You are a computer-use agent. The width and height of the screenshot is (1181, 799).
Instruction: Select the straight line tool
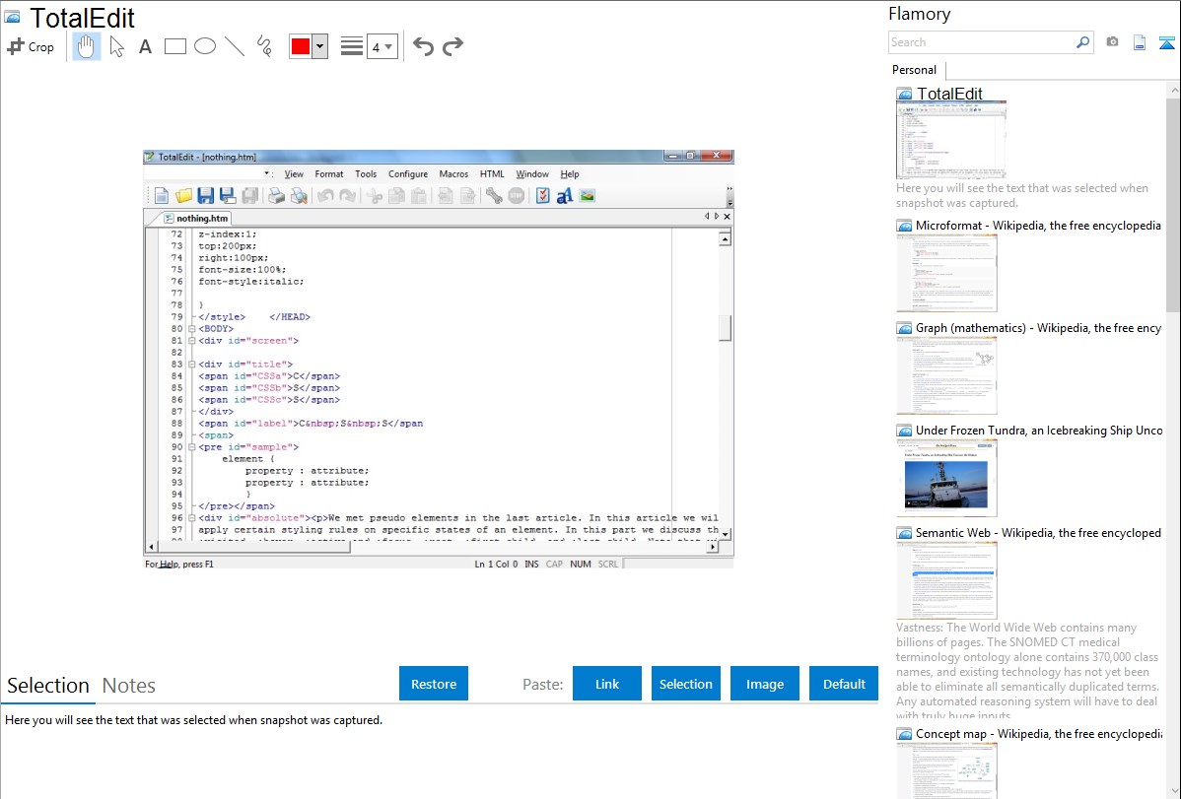click(235, 46)
